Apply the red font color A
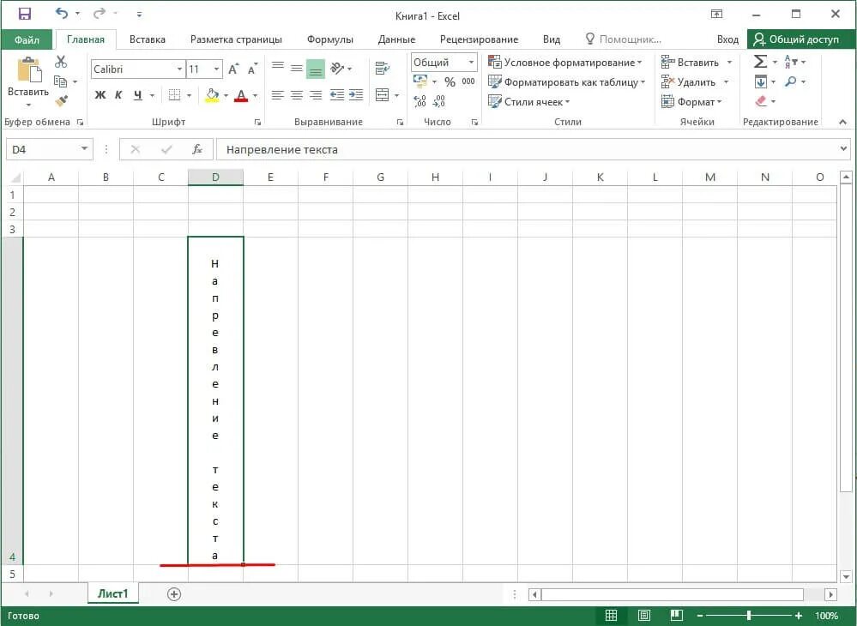The width and height of the screenshot is (857, 626). pos(241,95)
